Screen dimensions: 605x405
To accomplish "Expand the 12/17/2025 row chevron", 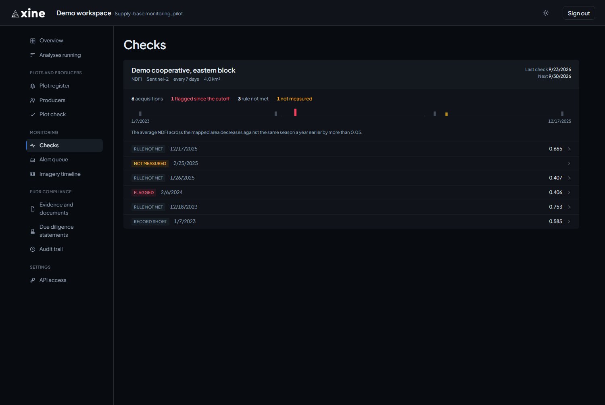I will [x=569, y=149].
